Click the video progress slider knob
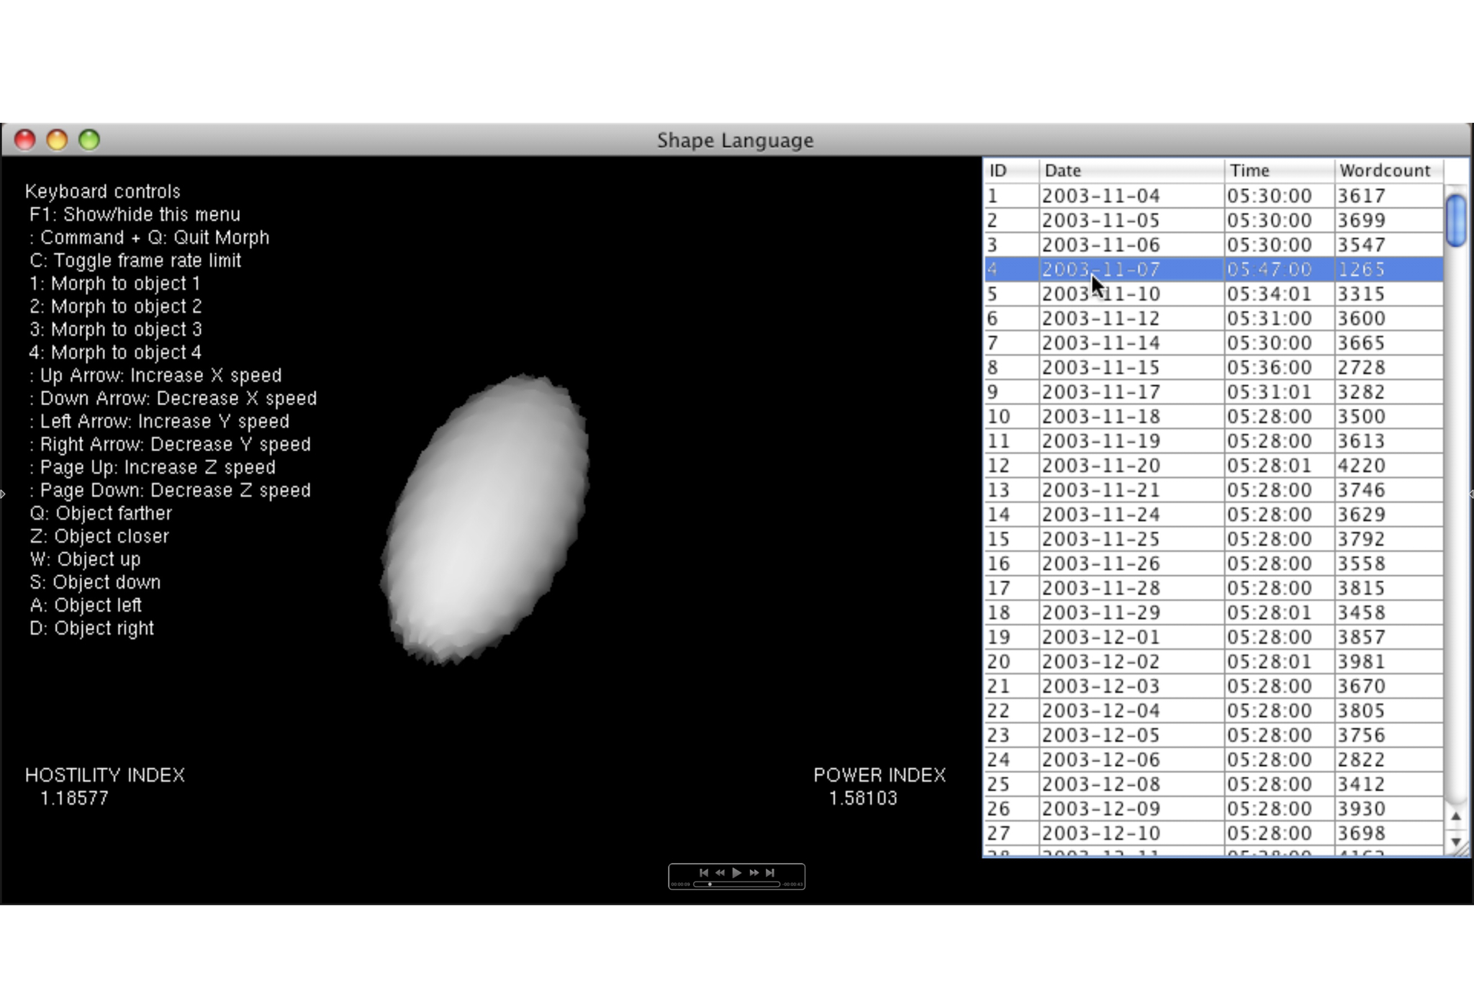 710,884
